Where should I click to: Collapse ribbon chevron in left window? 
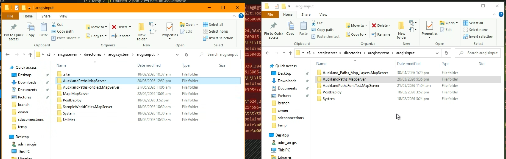coord(234,16)
